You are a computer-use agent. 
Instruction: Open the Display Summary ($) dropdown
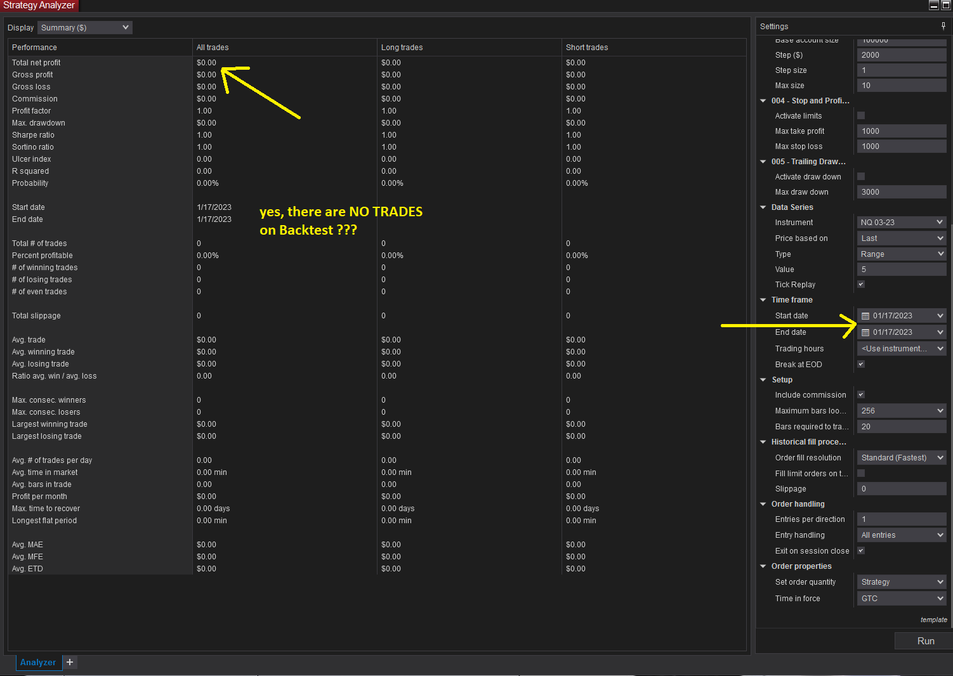point(85,27)
